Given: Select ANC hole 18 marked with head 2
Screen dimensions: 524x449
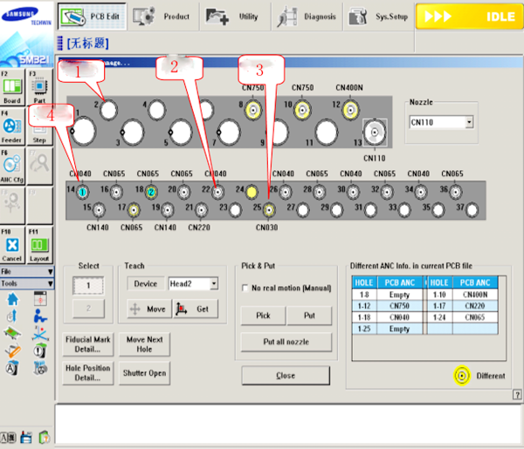Looking at the screenshot, I should tap(151, 192).
